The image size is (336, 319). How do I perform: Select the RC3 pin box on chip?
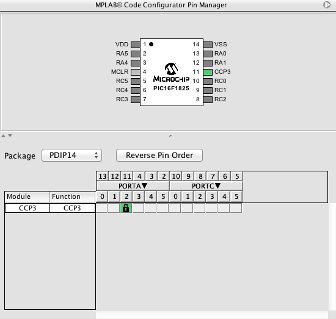(135, 99)
